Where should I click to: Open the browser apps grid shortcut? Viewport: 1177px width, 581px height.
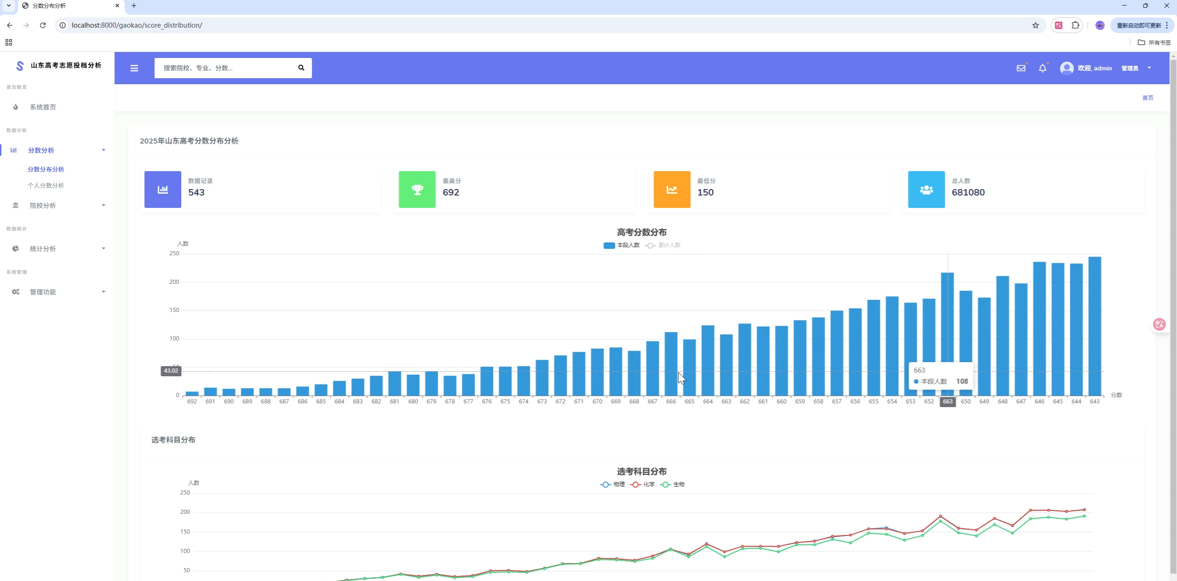coord(9,42)
